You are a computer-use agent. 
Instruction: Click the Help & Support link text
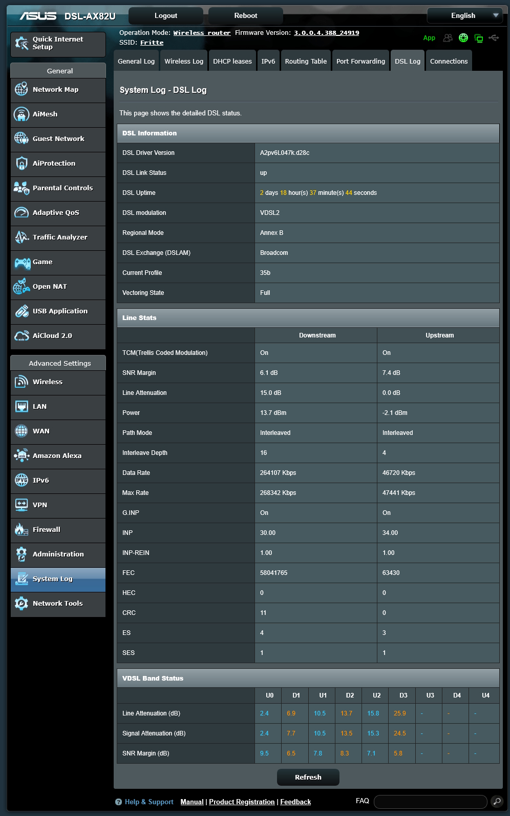point(149,802)
